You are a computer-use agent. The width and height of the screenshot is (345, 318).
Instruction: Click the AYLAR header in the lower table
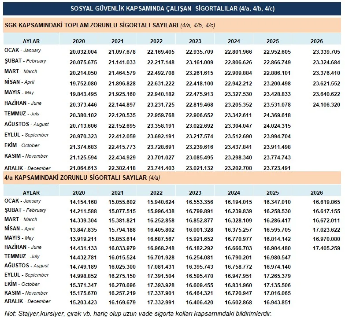pyautogui.click(x=31, y=192)
